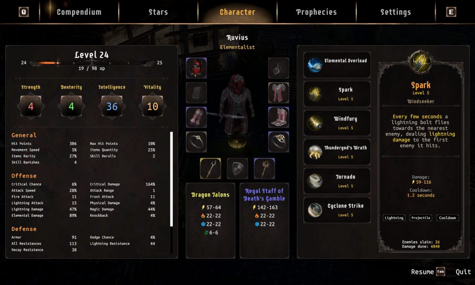
Task: Select the red hooded helmet equipment slot
Action: coord(196,68)
